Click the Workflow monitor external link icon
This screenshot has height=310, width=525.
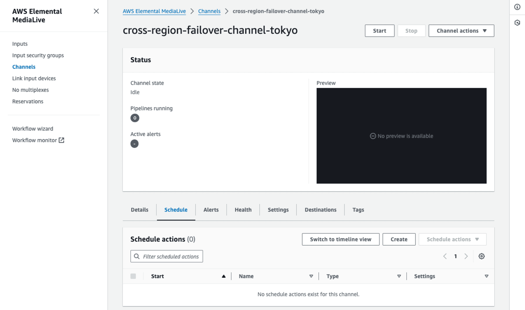pyautogui.click(x=62, y=140)
